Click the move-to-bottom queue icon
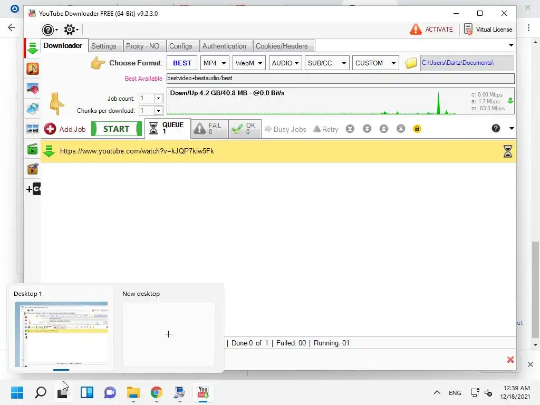This screenshot has height=405, width=540. coord(350,129)
